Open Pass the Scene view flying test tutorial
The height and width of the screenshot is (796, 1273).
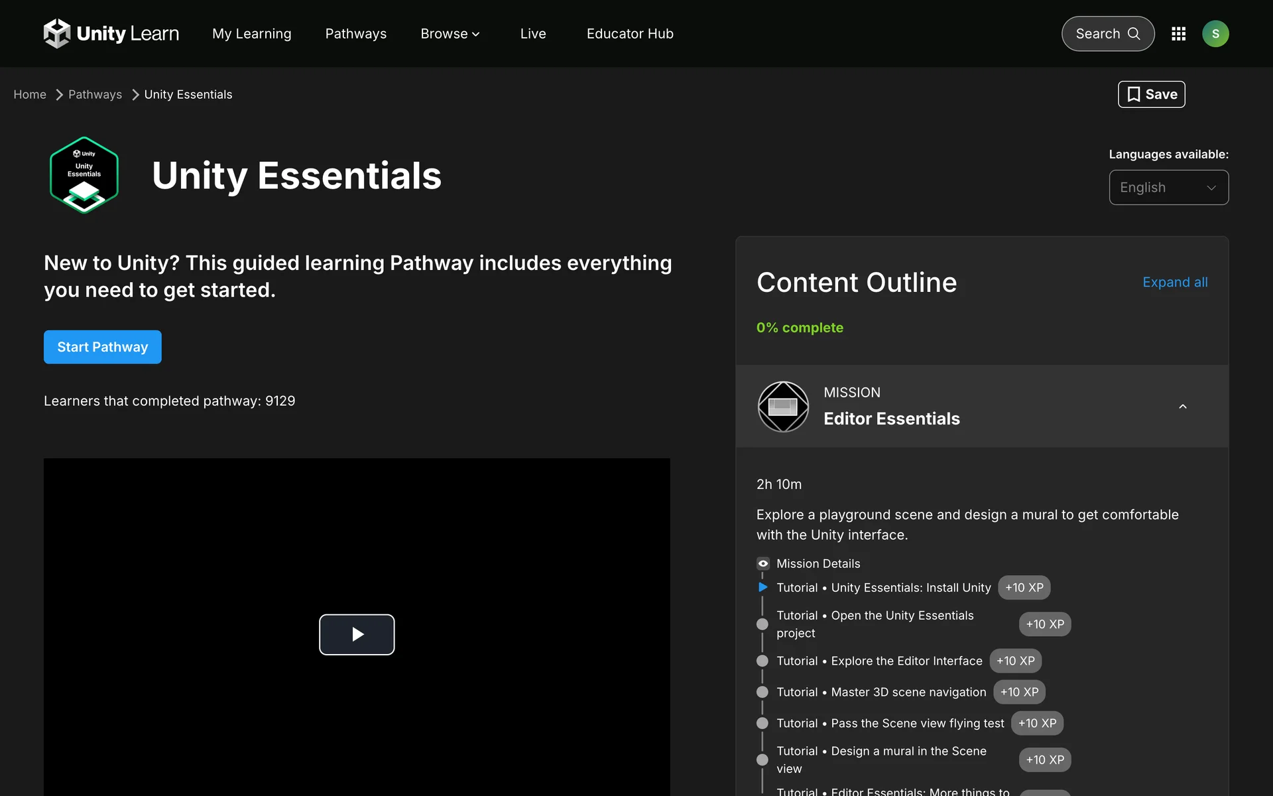pos(917,724)
